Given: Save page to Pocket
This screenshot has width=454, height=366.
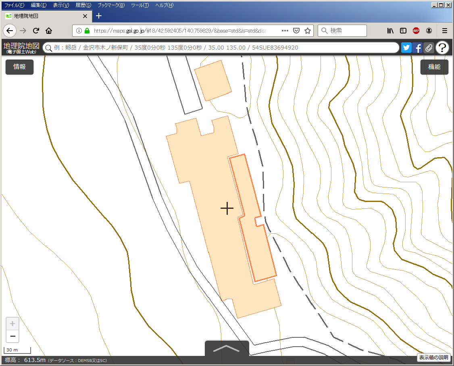Looking at the screenshot, I should click(x=296, y=31).
